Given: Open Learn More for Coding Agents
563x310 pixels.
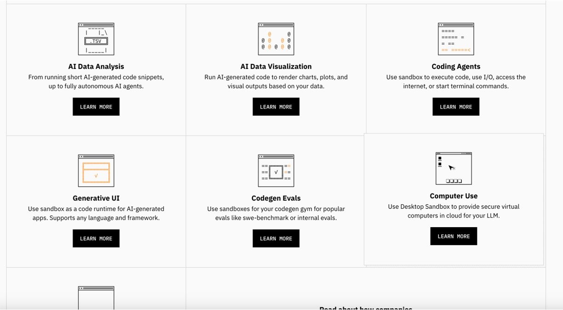Looking at the screenshot, I should (x=456, y=107).
